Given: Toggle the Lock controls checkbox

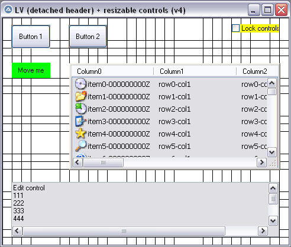Looking at the screenshot, I should pyautogui.click(x=235, y=28).
